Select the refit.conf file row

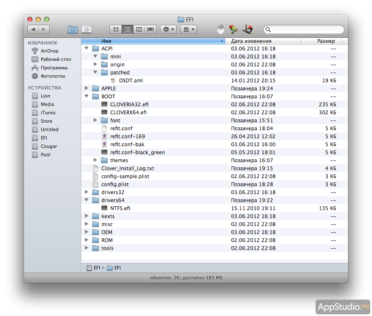(x=215, y=129)
